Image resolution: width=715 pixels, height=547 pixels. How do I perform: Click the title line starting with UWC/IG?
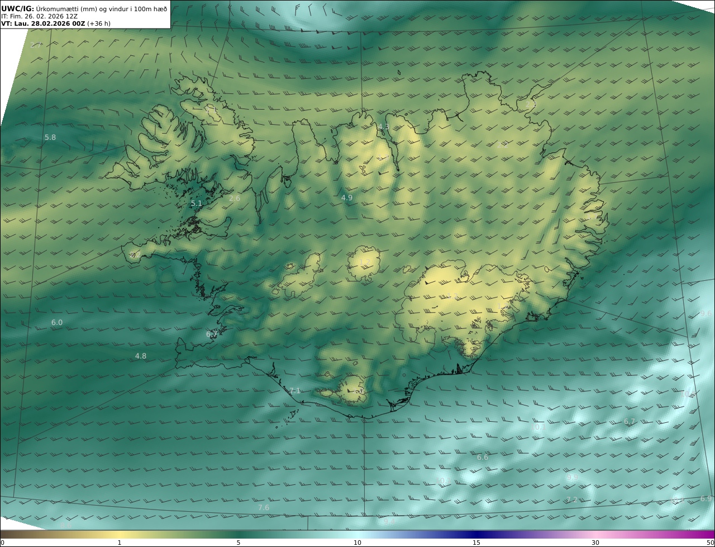click(84, 9)
